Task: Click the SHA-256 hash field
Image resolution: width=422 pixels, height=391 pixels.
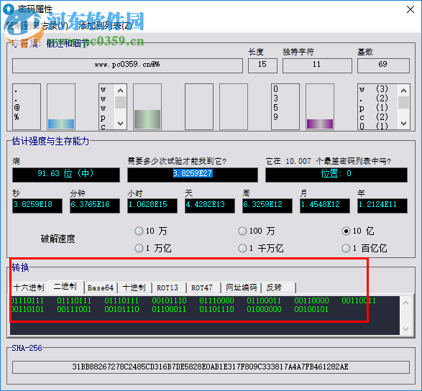Action: click(211, 367)
